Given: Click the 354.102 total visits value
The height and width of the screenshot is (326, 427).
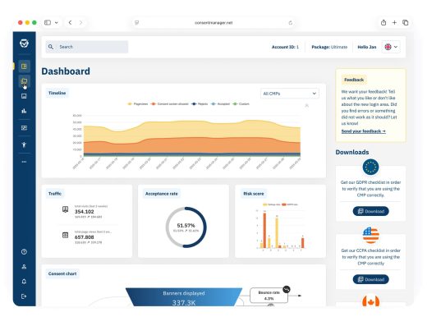Looking at the screenshot, I should [85, 212].
